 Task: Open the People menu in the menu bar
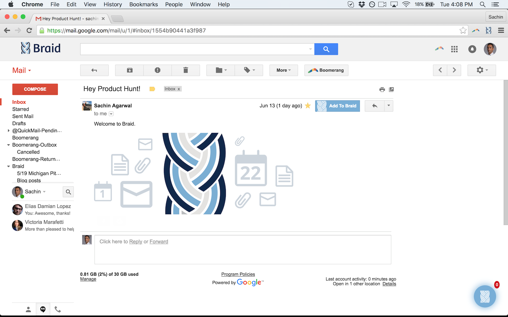click(174, 4)
